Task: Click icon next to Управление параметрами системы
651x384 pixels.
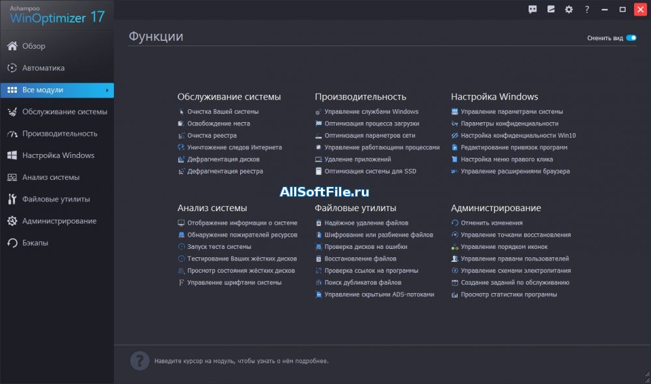Action: click(454, 112)
